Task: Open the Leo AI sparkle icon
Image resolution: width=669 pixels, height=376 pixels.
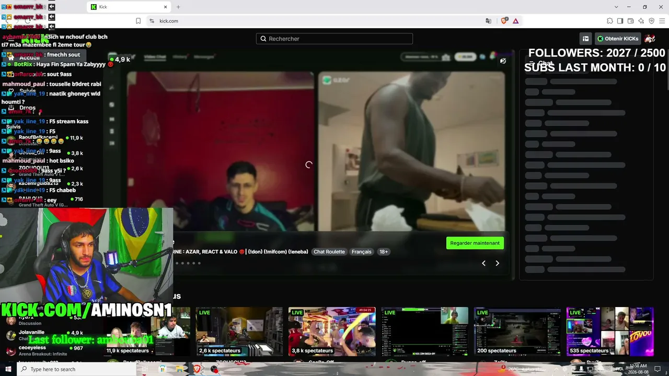Action: 641,21
